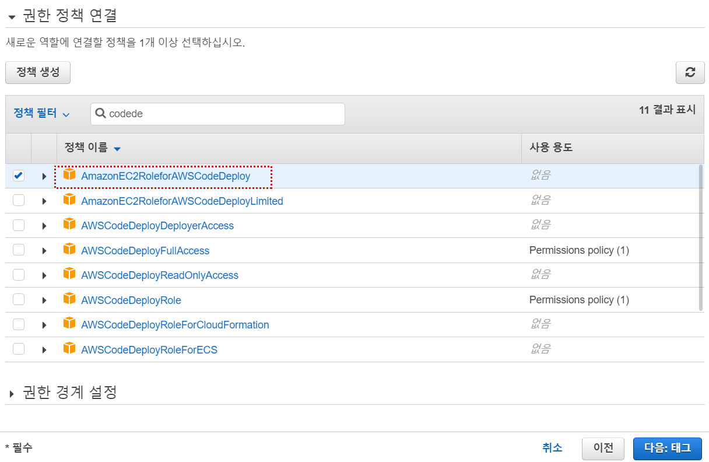Expand AWSCodeDeployRoleForECS row details arrow
This screenshot has height=462, width=709.
[x=44, y=350]
